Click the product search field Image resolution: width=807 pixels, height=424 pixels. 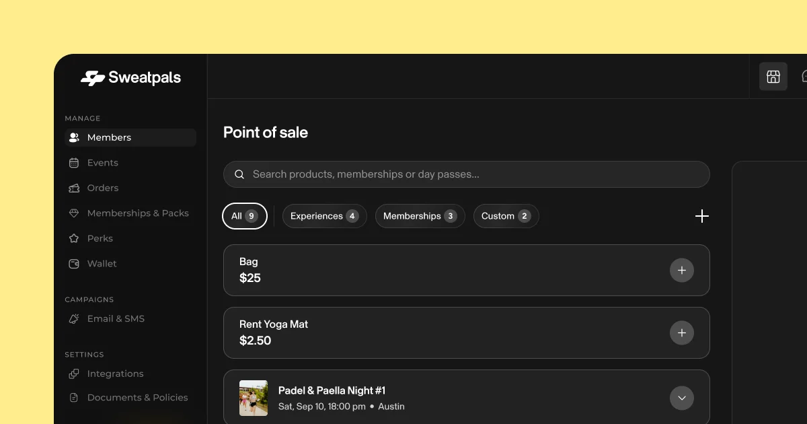[x=466, y=174]
